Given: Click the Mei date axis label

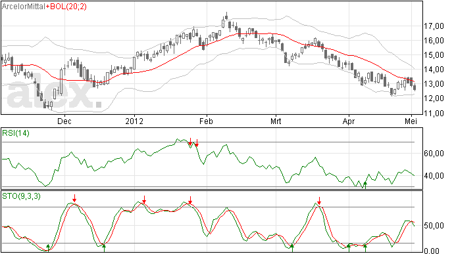Looking at the screenshot, I should pyautogui.click(x=411, y=121).
